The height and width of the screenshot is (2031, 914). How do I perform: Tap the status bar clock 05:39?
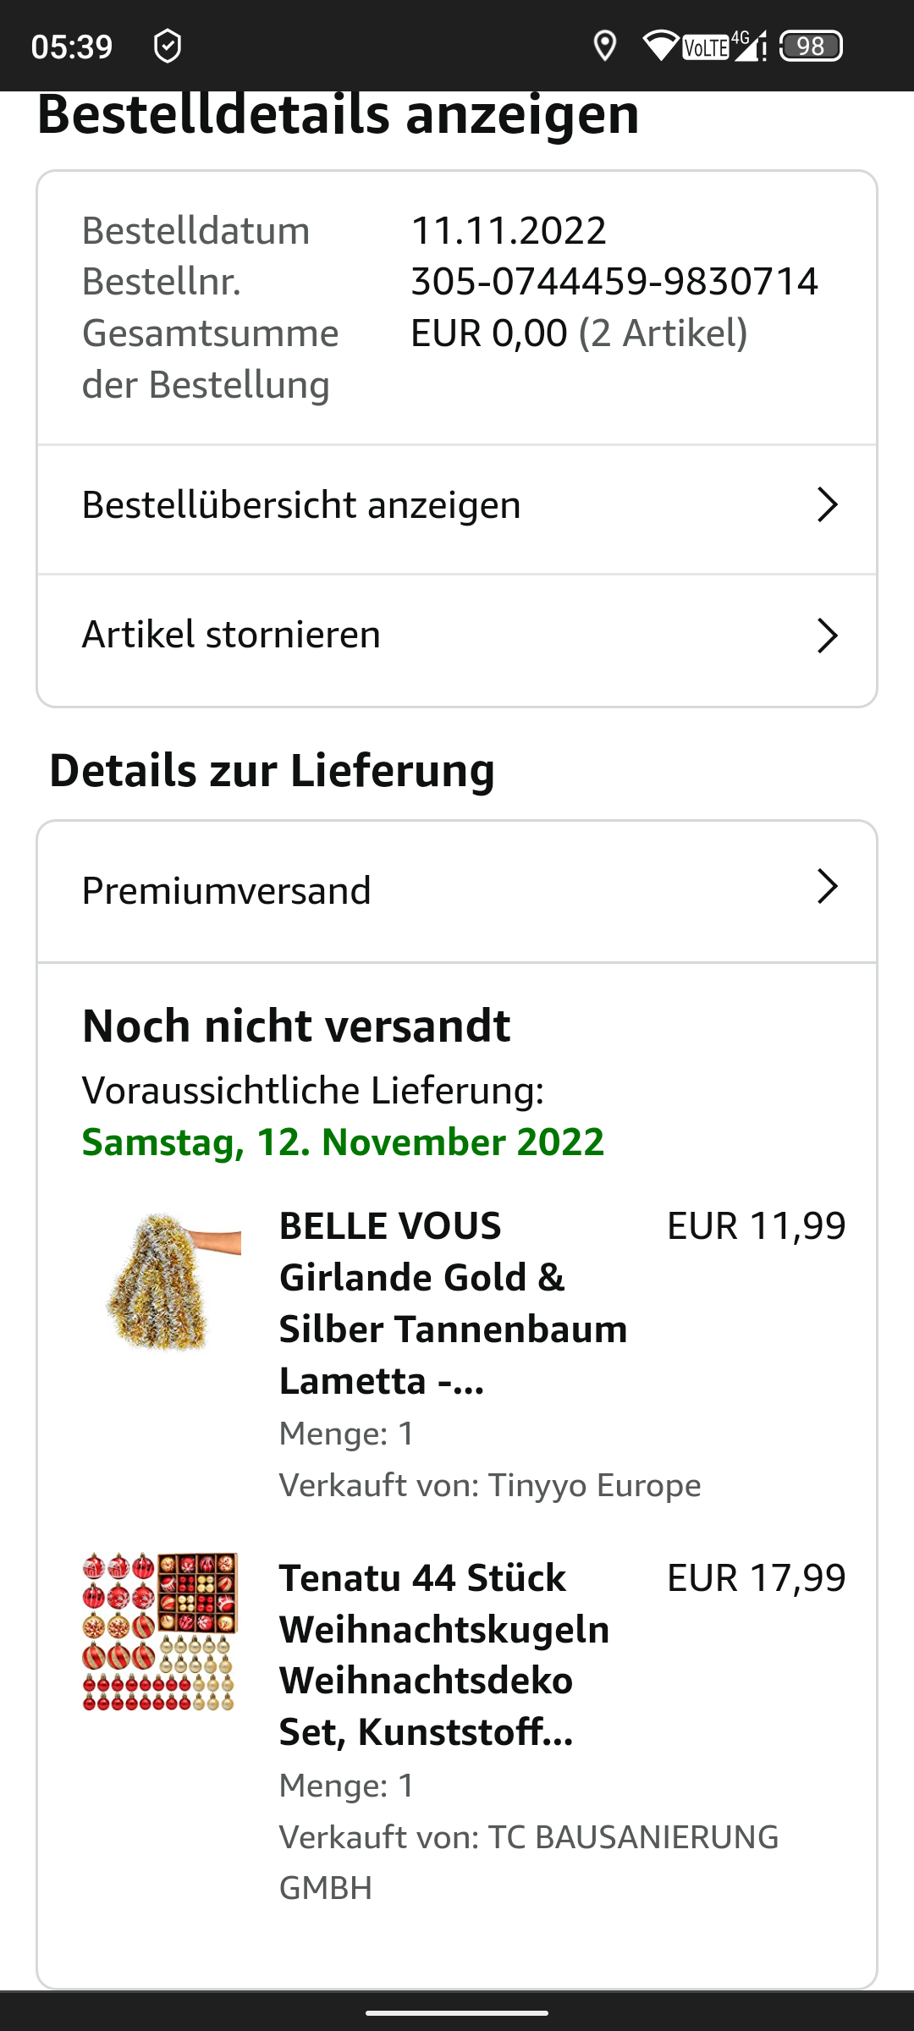pos(72,47)
